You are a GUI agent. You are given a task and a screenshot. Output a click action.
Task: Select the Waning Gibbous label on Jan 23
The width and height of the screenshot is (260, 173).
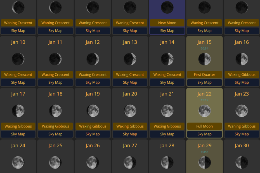point(242,126)
